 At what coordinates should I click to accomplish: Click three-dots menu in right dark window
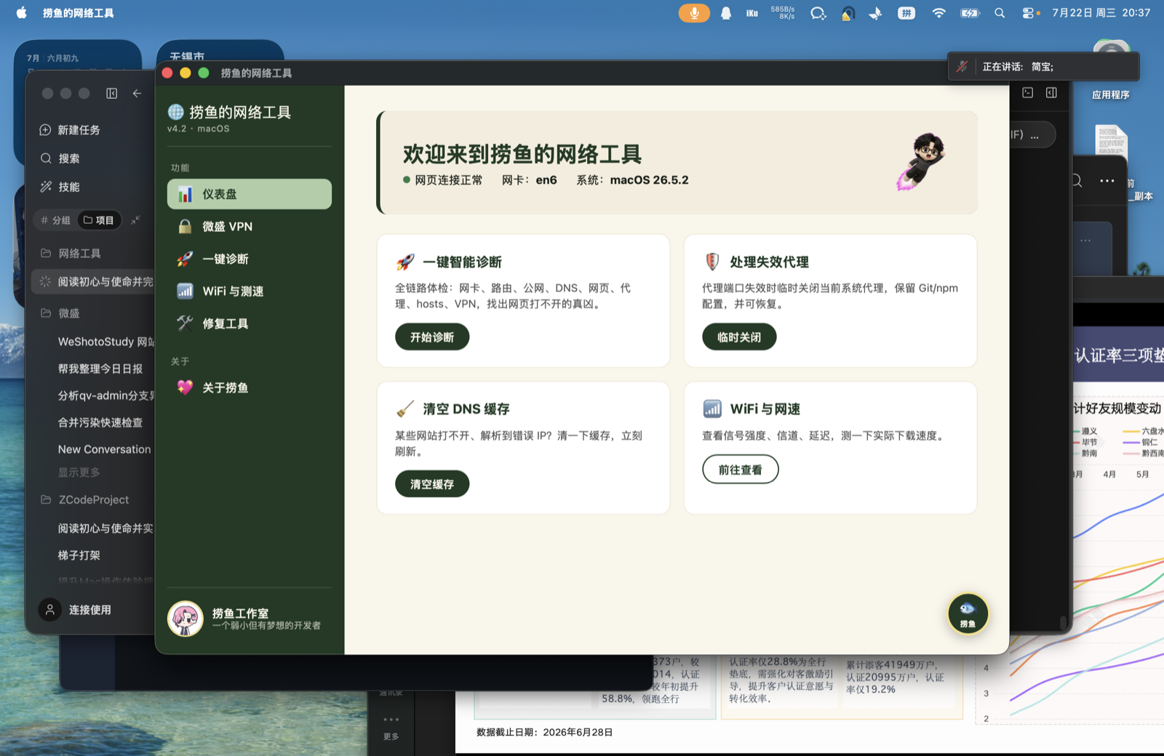(1107, 181)
